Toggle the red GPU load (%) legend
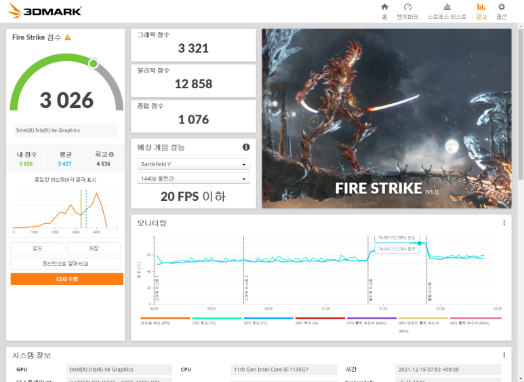Image resolution: width=524 pixels, height=382 pixels. point(320,320)
